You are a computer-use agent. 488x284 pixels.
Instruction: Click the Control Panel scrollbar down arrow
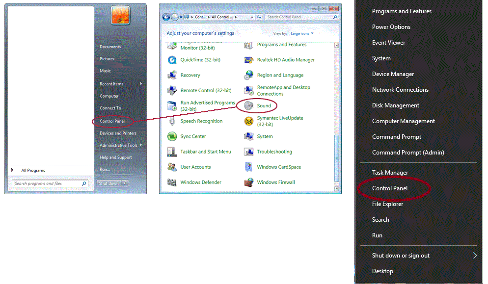click(x=336, y=188)
